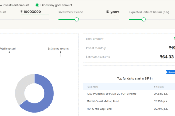Click the Total invested legend dot

[x=9, y=52]
